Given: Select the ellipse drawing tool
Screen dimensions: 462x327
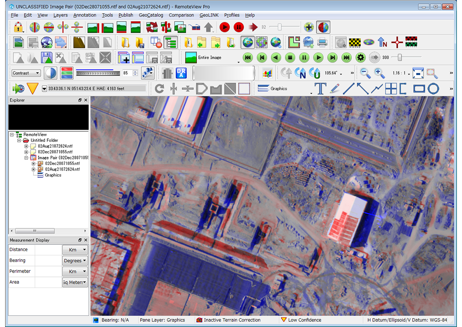Looking at the screenshot, I should point(433,89).
